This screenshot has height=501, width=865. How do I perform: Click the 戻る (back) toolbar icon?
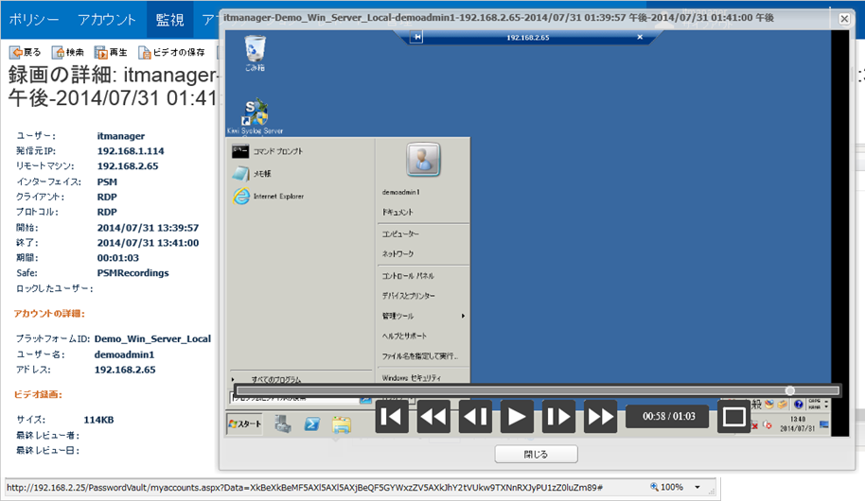coord(26,53)
